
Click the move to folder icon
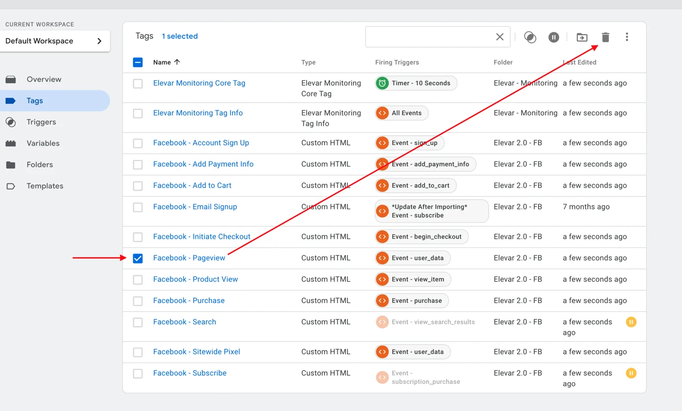582,37
